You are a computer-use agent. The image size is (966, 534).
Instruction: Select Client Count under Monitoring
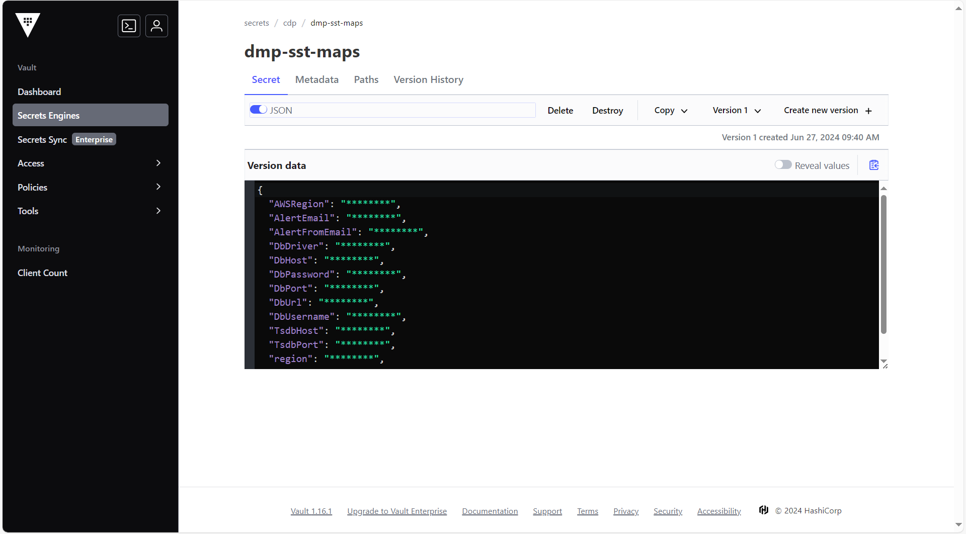[42, 273]
